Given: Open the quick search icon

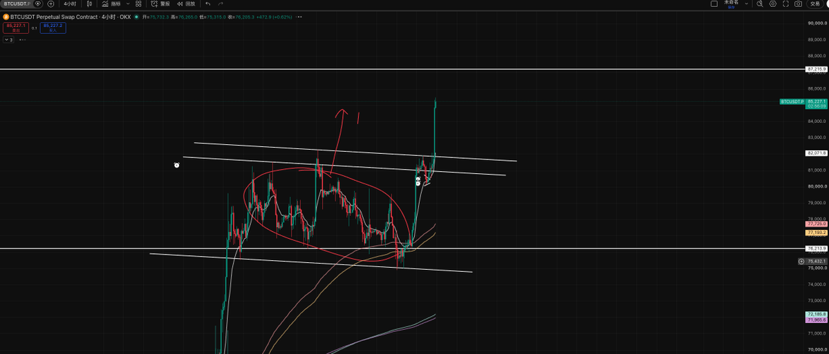Looking at the screenshot, I should point(760,3).
